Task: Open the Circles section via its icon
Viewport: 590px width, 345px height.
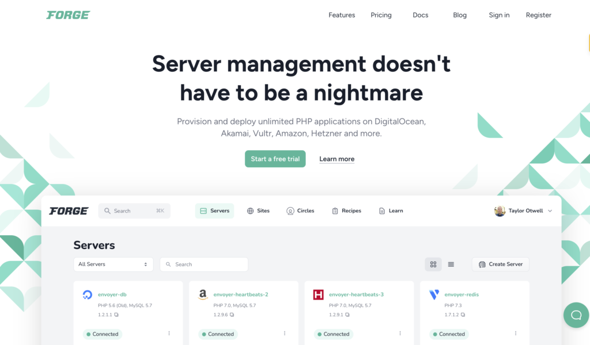Action: (290, 210)
